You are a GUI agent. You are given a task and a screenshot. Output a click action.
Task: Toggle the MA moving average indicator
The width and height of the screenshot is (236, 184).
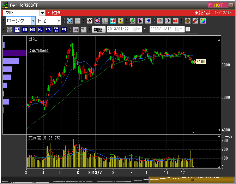pyautogui.click(x=17, y=30)
